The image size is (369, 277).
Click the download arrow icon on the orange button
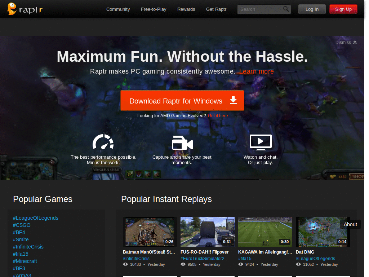(x=233, y=100)
